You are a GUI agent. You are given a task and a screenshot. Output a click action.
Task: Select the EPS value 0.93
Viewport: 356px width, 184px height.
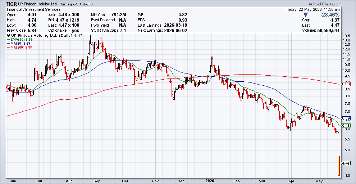point(183,20)
